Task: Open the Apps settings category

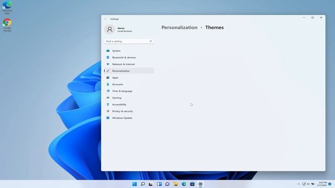Action: point(129,78)
